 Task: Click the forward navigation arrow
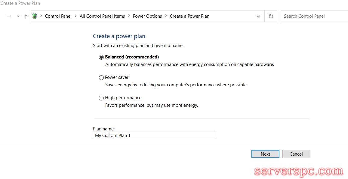(x=9, y=16)
